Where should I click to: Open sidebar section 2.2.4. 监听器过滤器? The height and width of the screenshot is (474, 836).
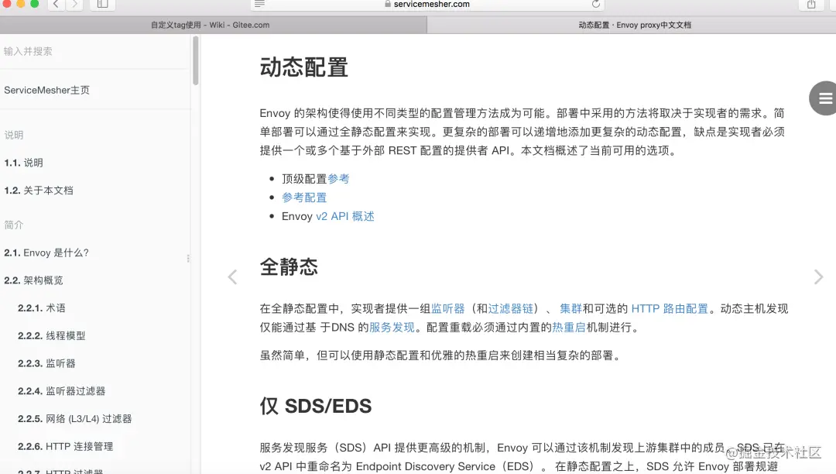tap(62, 391)
